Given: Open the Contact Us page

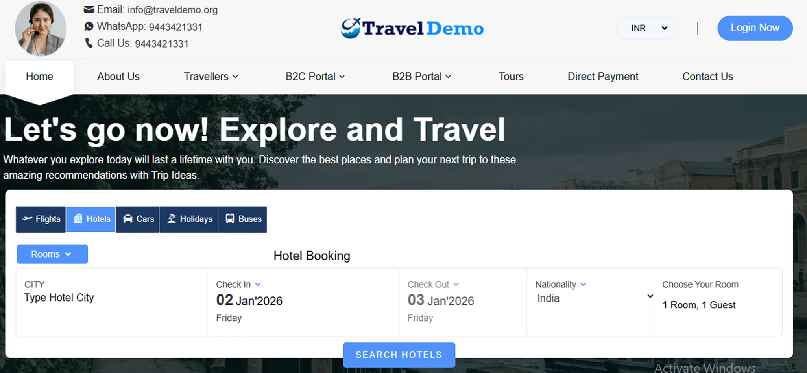Looking at the screenshot, I should (x=707, y=76).
